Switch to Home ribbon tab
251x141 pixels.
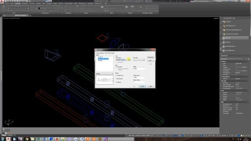click(7, 4)
